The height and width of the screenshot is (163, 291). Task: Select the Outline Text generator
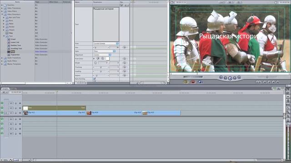pos(16,45)
